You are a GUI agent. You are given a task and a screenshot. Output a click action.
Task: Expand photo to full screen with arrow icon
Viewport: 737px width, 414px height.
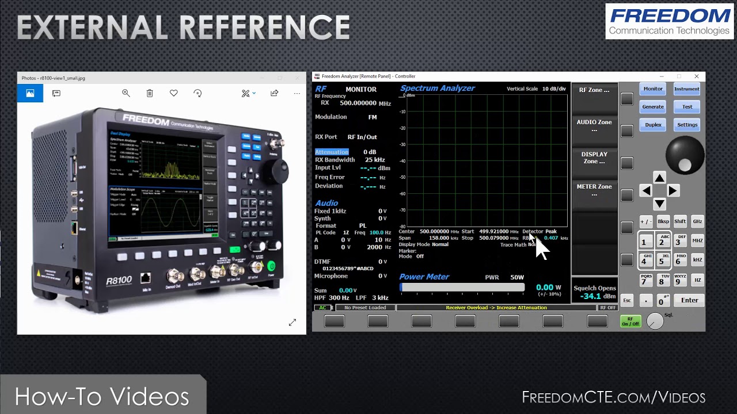tap(292, 323)
